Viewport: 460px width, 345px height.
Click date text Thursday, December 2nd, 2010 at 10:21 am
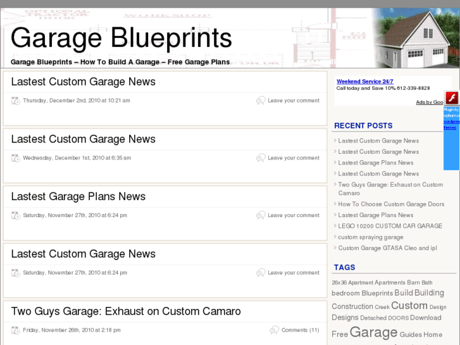(77, 101)
